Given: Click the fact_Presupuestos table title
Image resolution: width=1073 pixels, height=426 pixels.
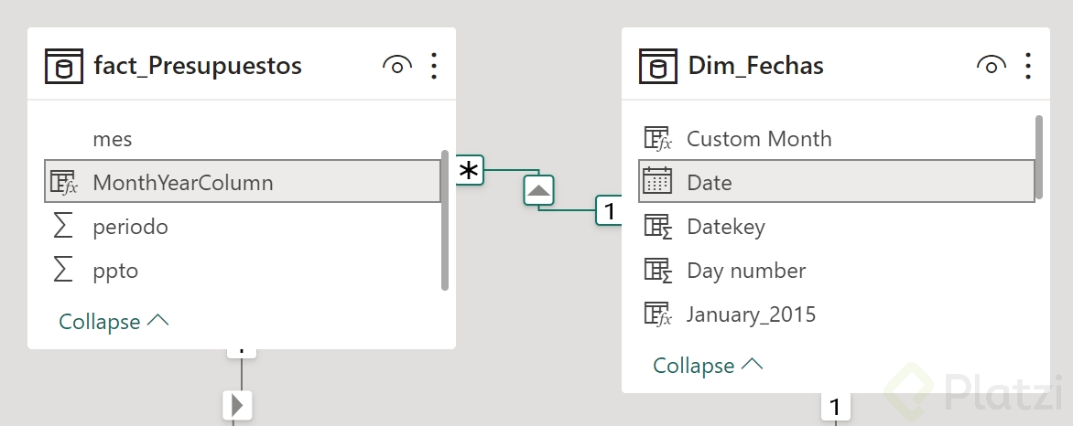Looking at the screenshot, I should [198, 66].
